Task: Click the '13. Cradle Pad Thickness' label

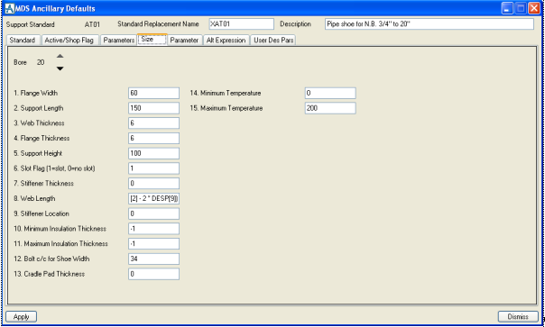Action: pos(49,274)
